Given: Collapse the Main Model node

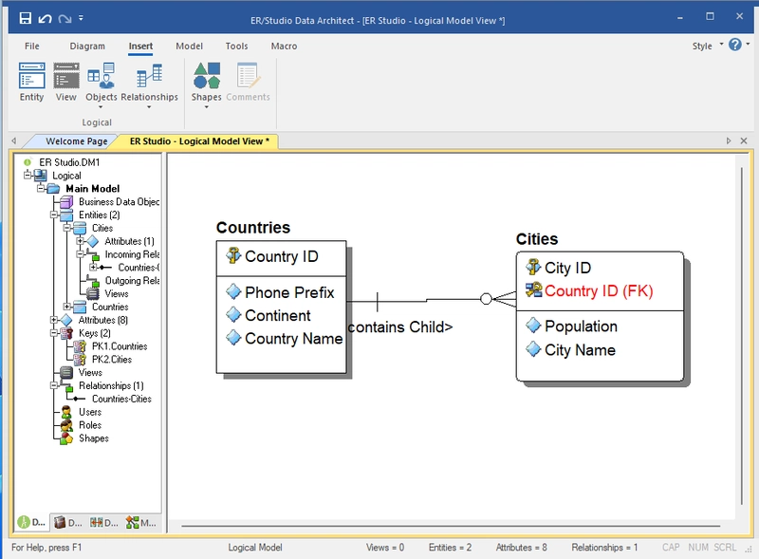Looking at the screenshot, I should (41, 188).
